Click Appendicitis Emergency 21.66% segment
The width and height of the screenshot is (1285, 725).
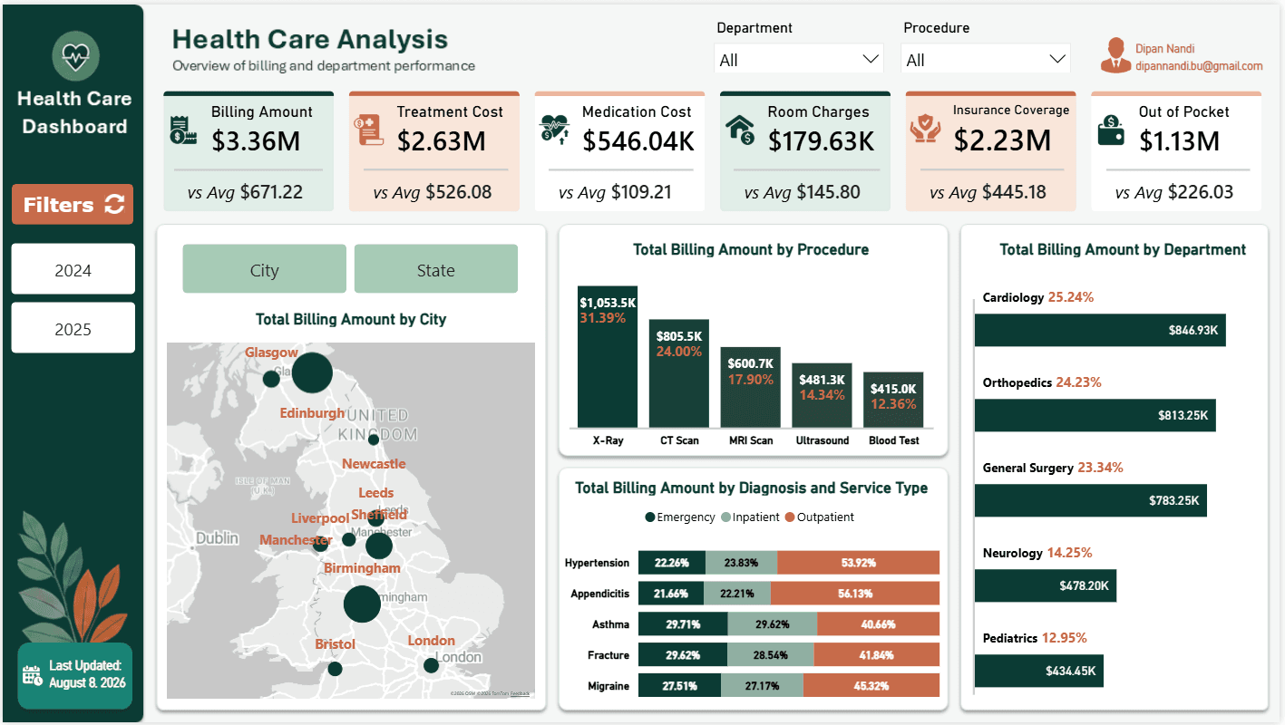tap(671, 594)
